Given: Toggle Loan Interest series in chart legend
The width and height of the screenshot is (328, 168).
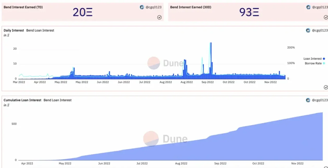Looking at the screenshot, I should point(312,59).
